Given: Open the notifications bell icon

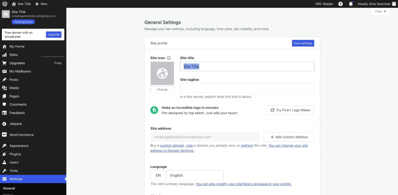Looking at the screenshot, I should pos(351,4).
